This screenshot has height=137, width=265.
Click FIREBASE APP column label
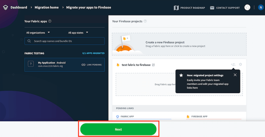[200, 117]
